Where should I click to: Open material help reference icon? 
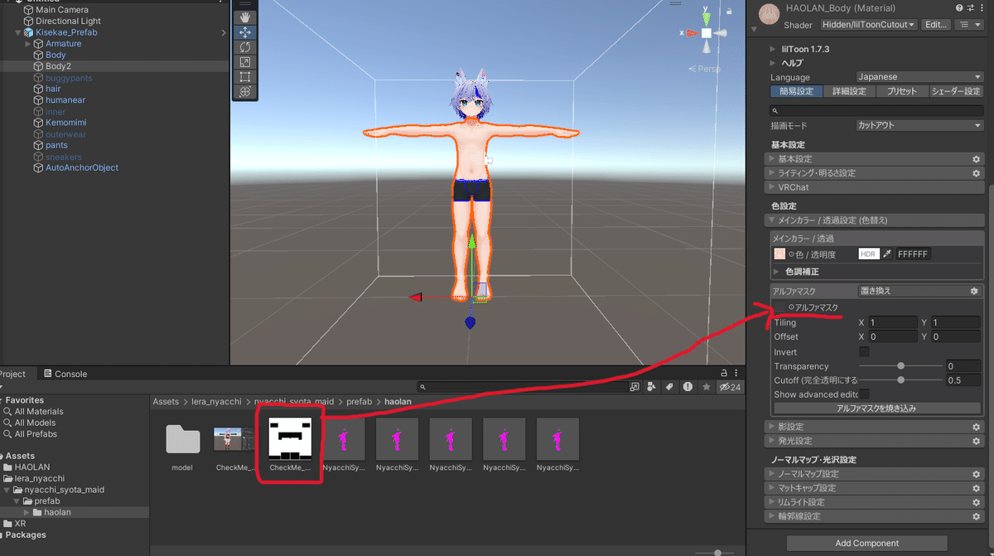pos(959,7)
